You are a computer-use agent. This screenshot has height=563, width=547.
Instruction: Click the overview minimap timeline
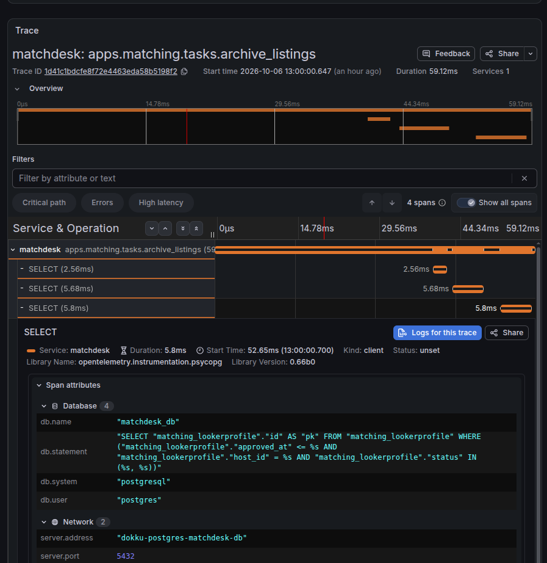click(274, 126)
